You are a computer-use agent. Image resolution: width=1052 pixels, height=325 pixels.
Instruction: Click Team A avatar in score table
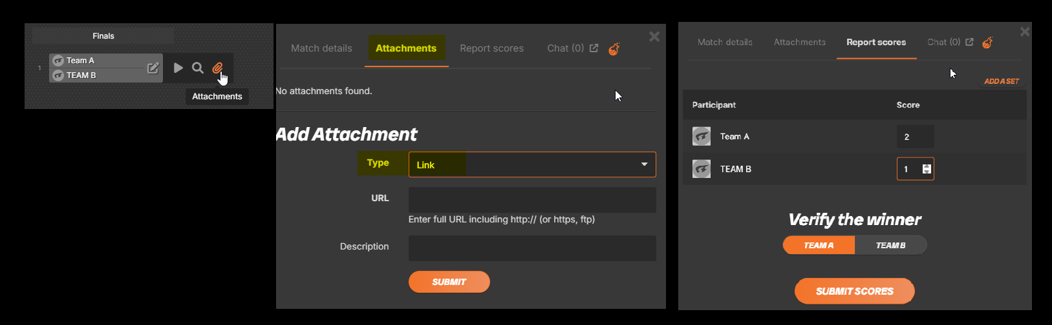click(x=702, y=136)
